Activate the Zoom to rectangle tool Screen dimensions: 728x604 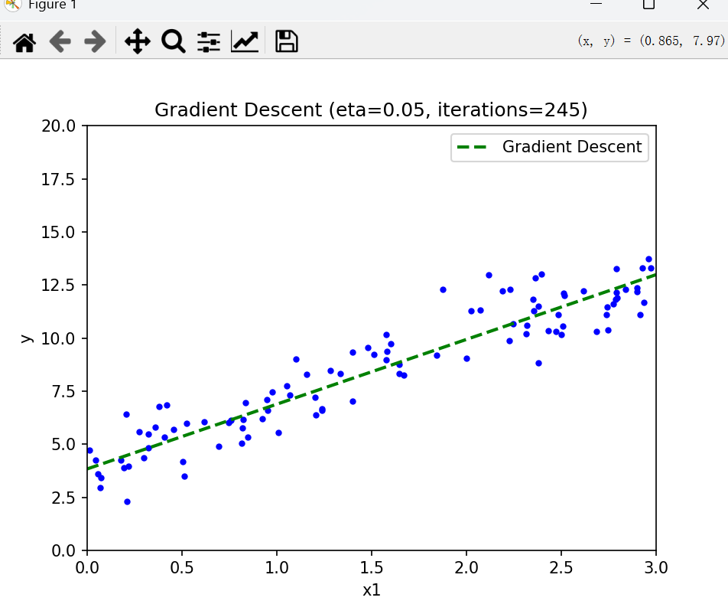[x=173, y=42]
